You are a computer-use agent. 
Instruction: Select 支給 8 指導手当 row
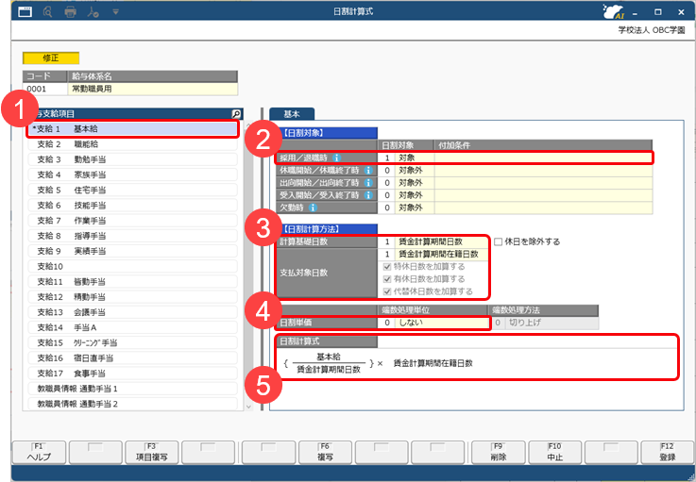coord(133,236)
